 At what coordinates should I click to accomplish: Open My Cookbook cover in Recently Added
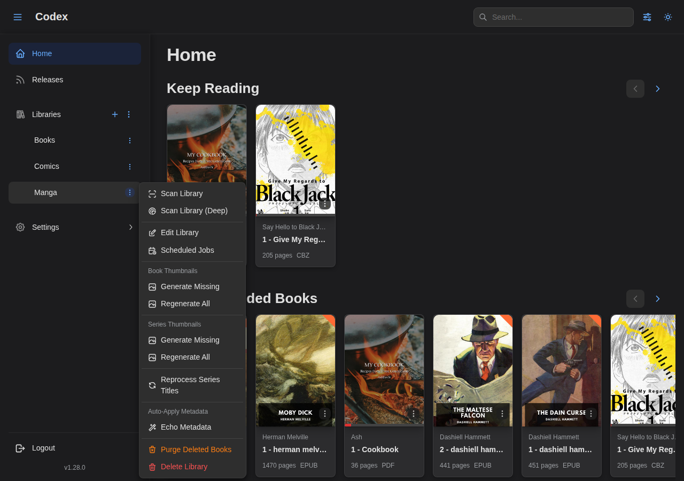pyautogui.click(x=384, y=370)
